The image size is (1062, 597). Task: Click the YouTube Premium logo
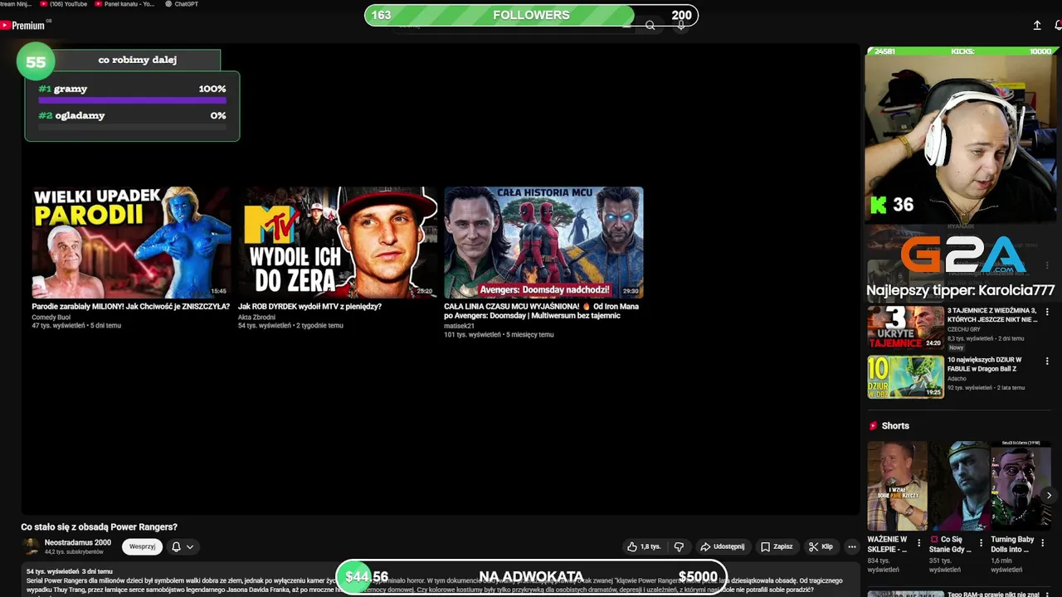(23, 26)
